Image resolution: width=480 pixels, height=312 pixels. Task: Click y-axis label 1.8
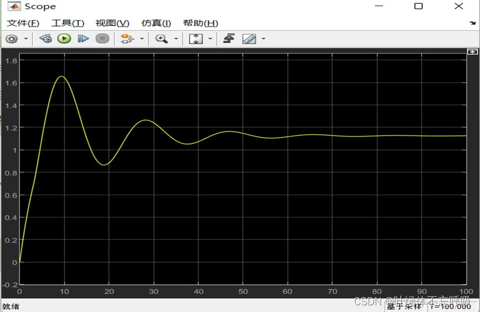pyautogui.click(x=11, y=60)
